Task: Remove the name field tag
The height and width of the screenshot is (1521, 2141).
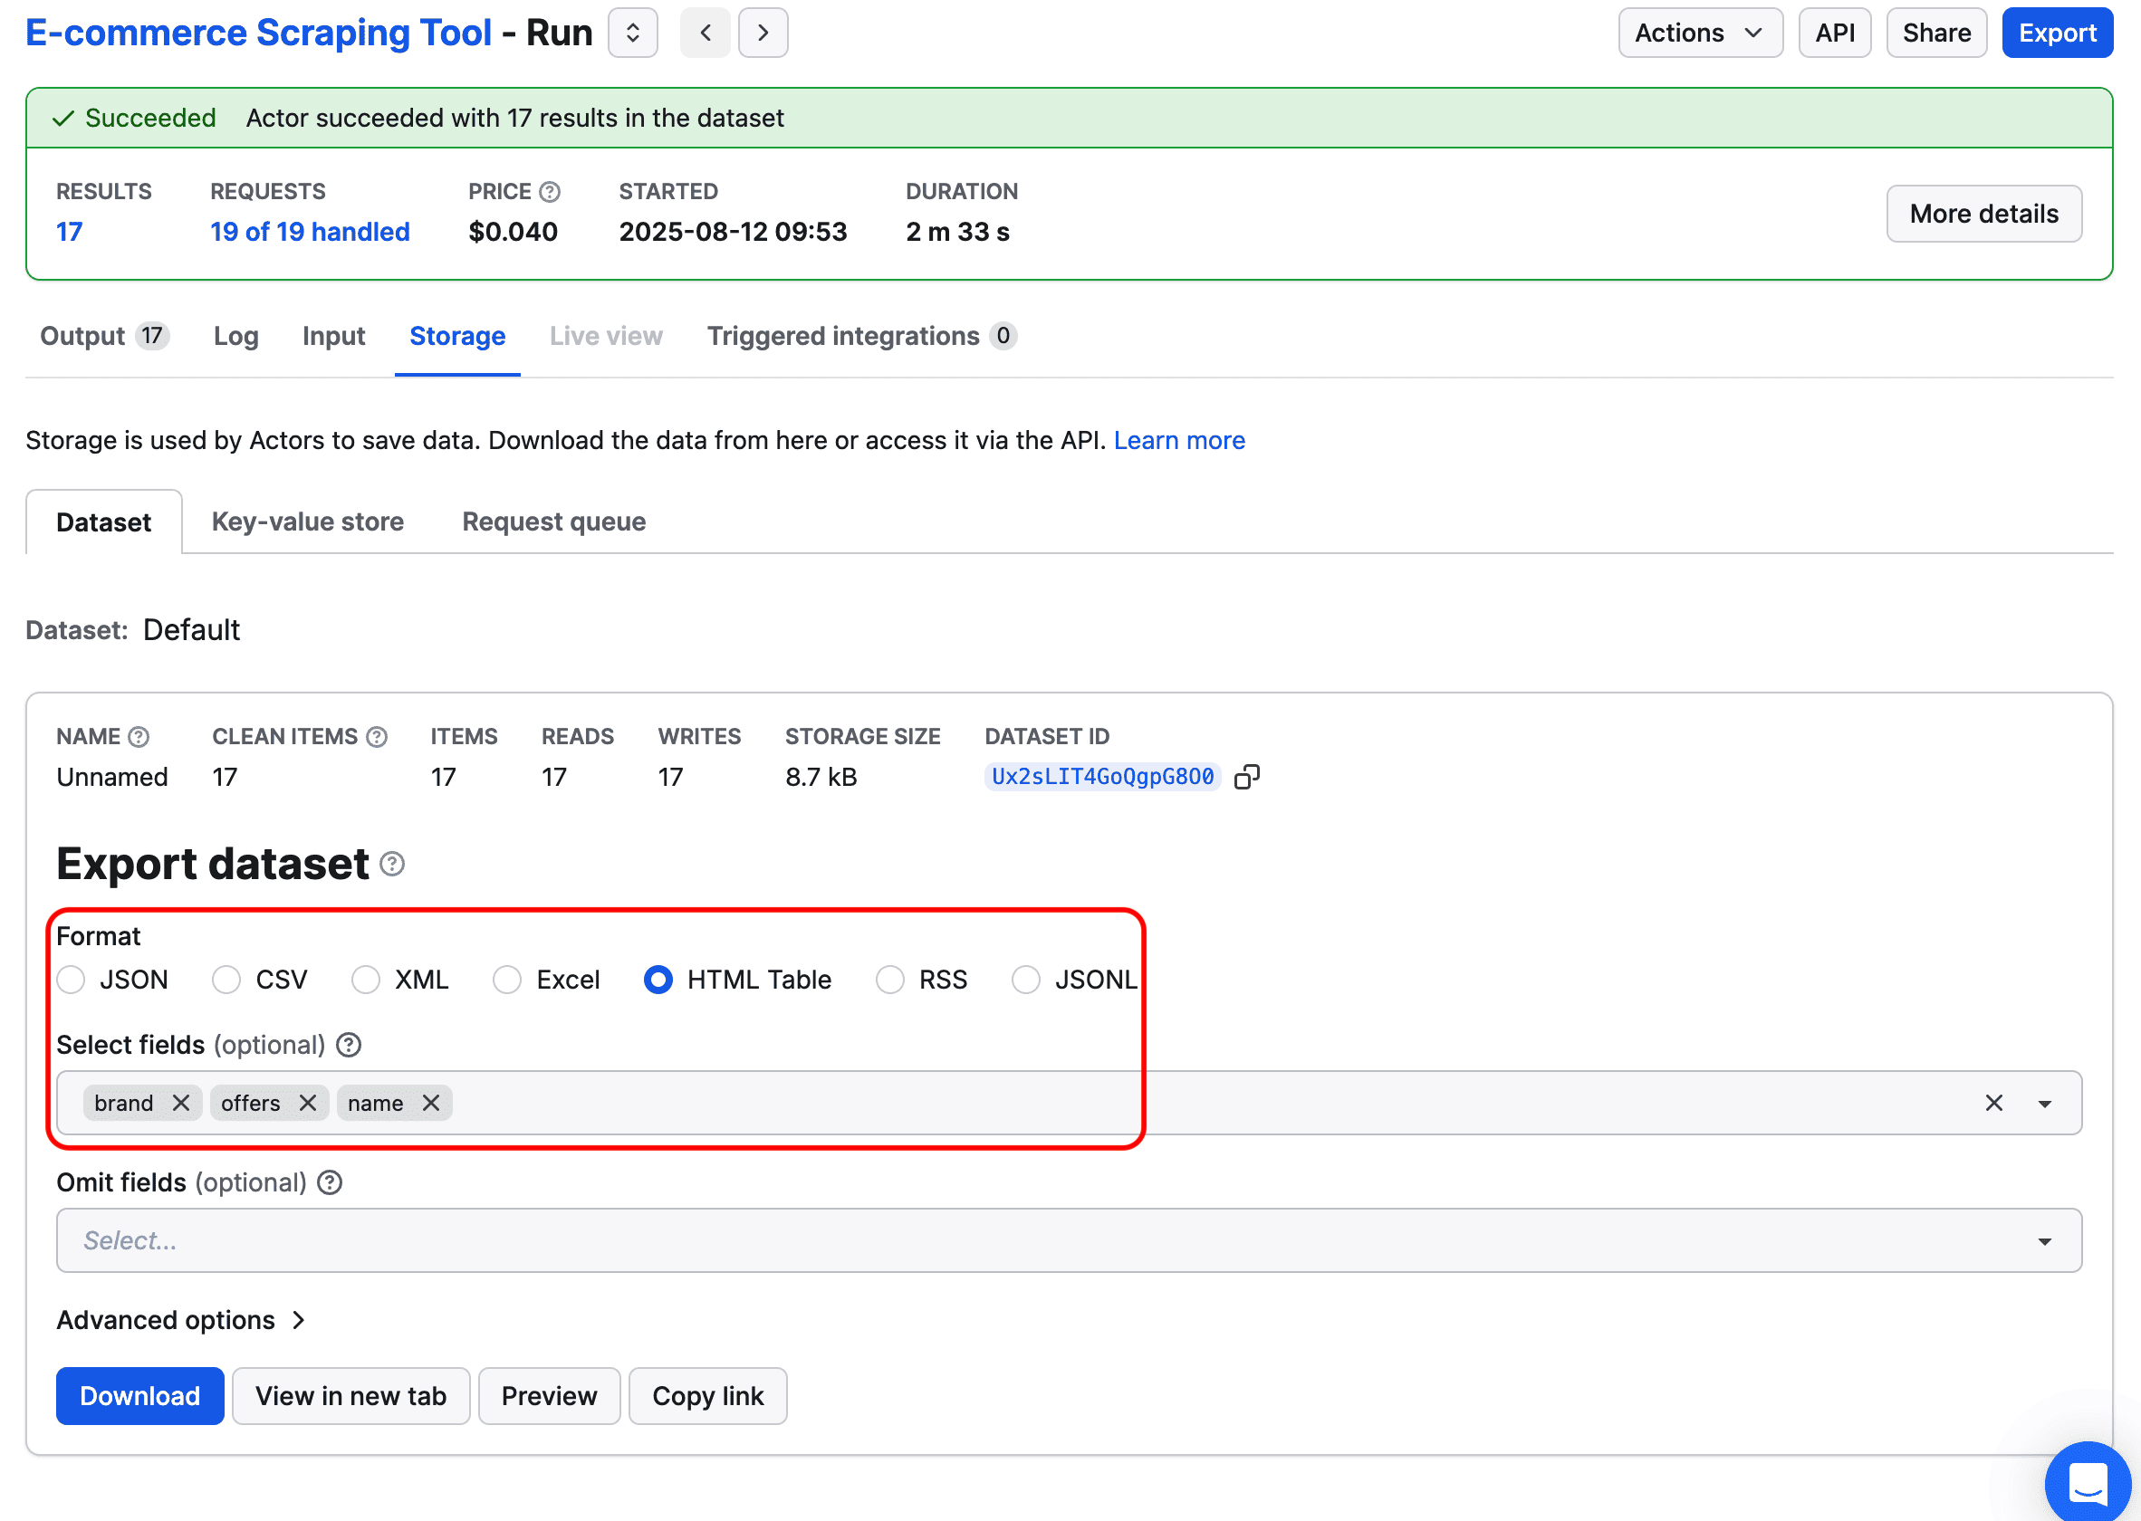Action: (x=431, y=1104)
